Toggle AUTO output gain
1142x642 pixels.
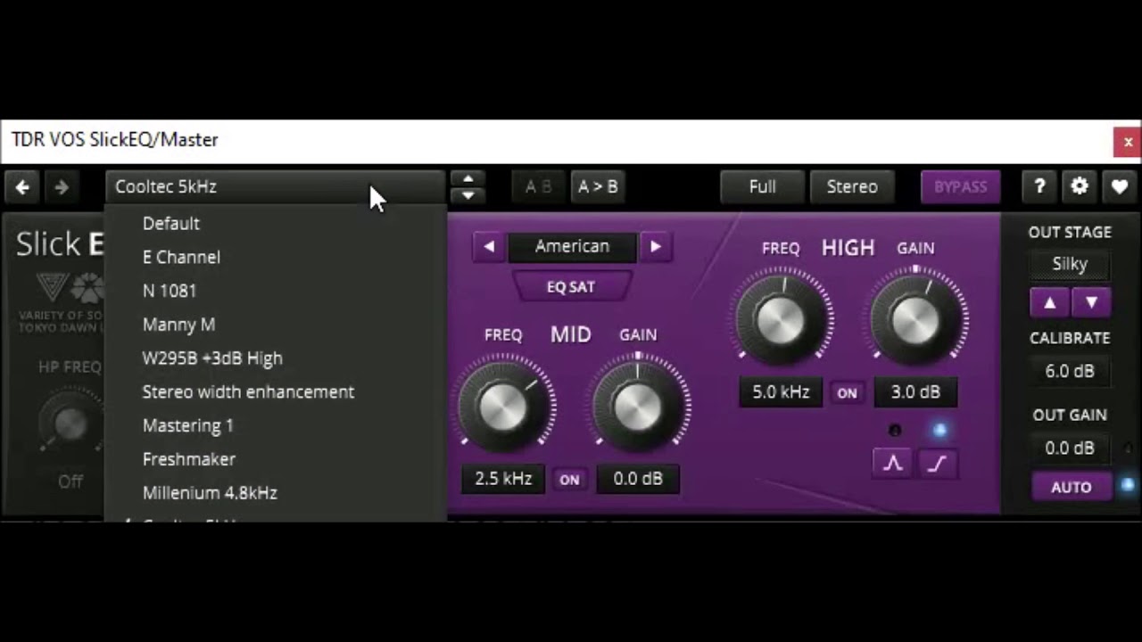tap(1072, 488)
